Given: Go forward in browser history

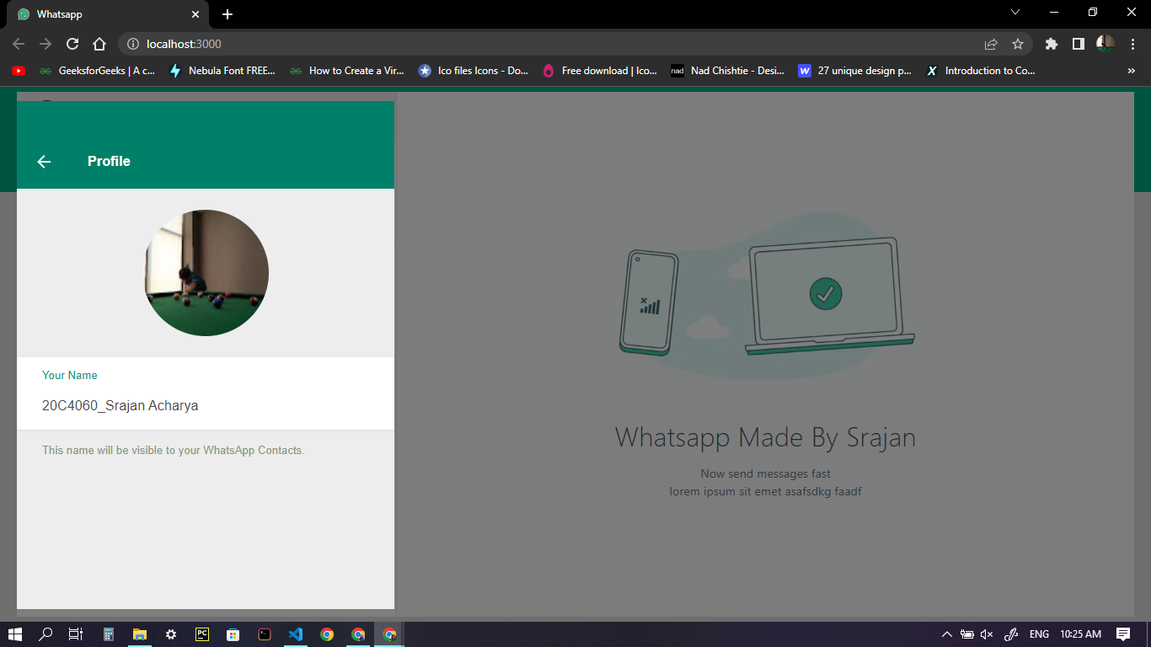Looking at the screenshot, I should [46, 44].
